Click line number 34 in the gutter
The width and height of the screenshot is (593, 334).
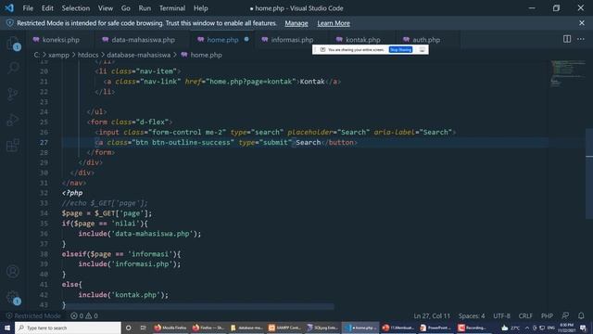click(44, 213)
